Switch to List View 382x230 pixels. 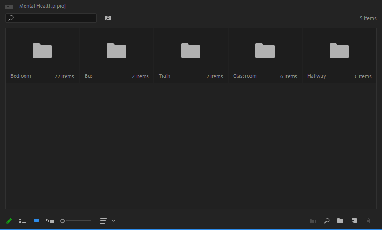coord(23,221)
